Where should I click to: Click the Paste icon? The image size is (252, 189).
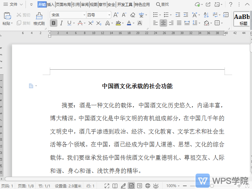tap(7, 19)
